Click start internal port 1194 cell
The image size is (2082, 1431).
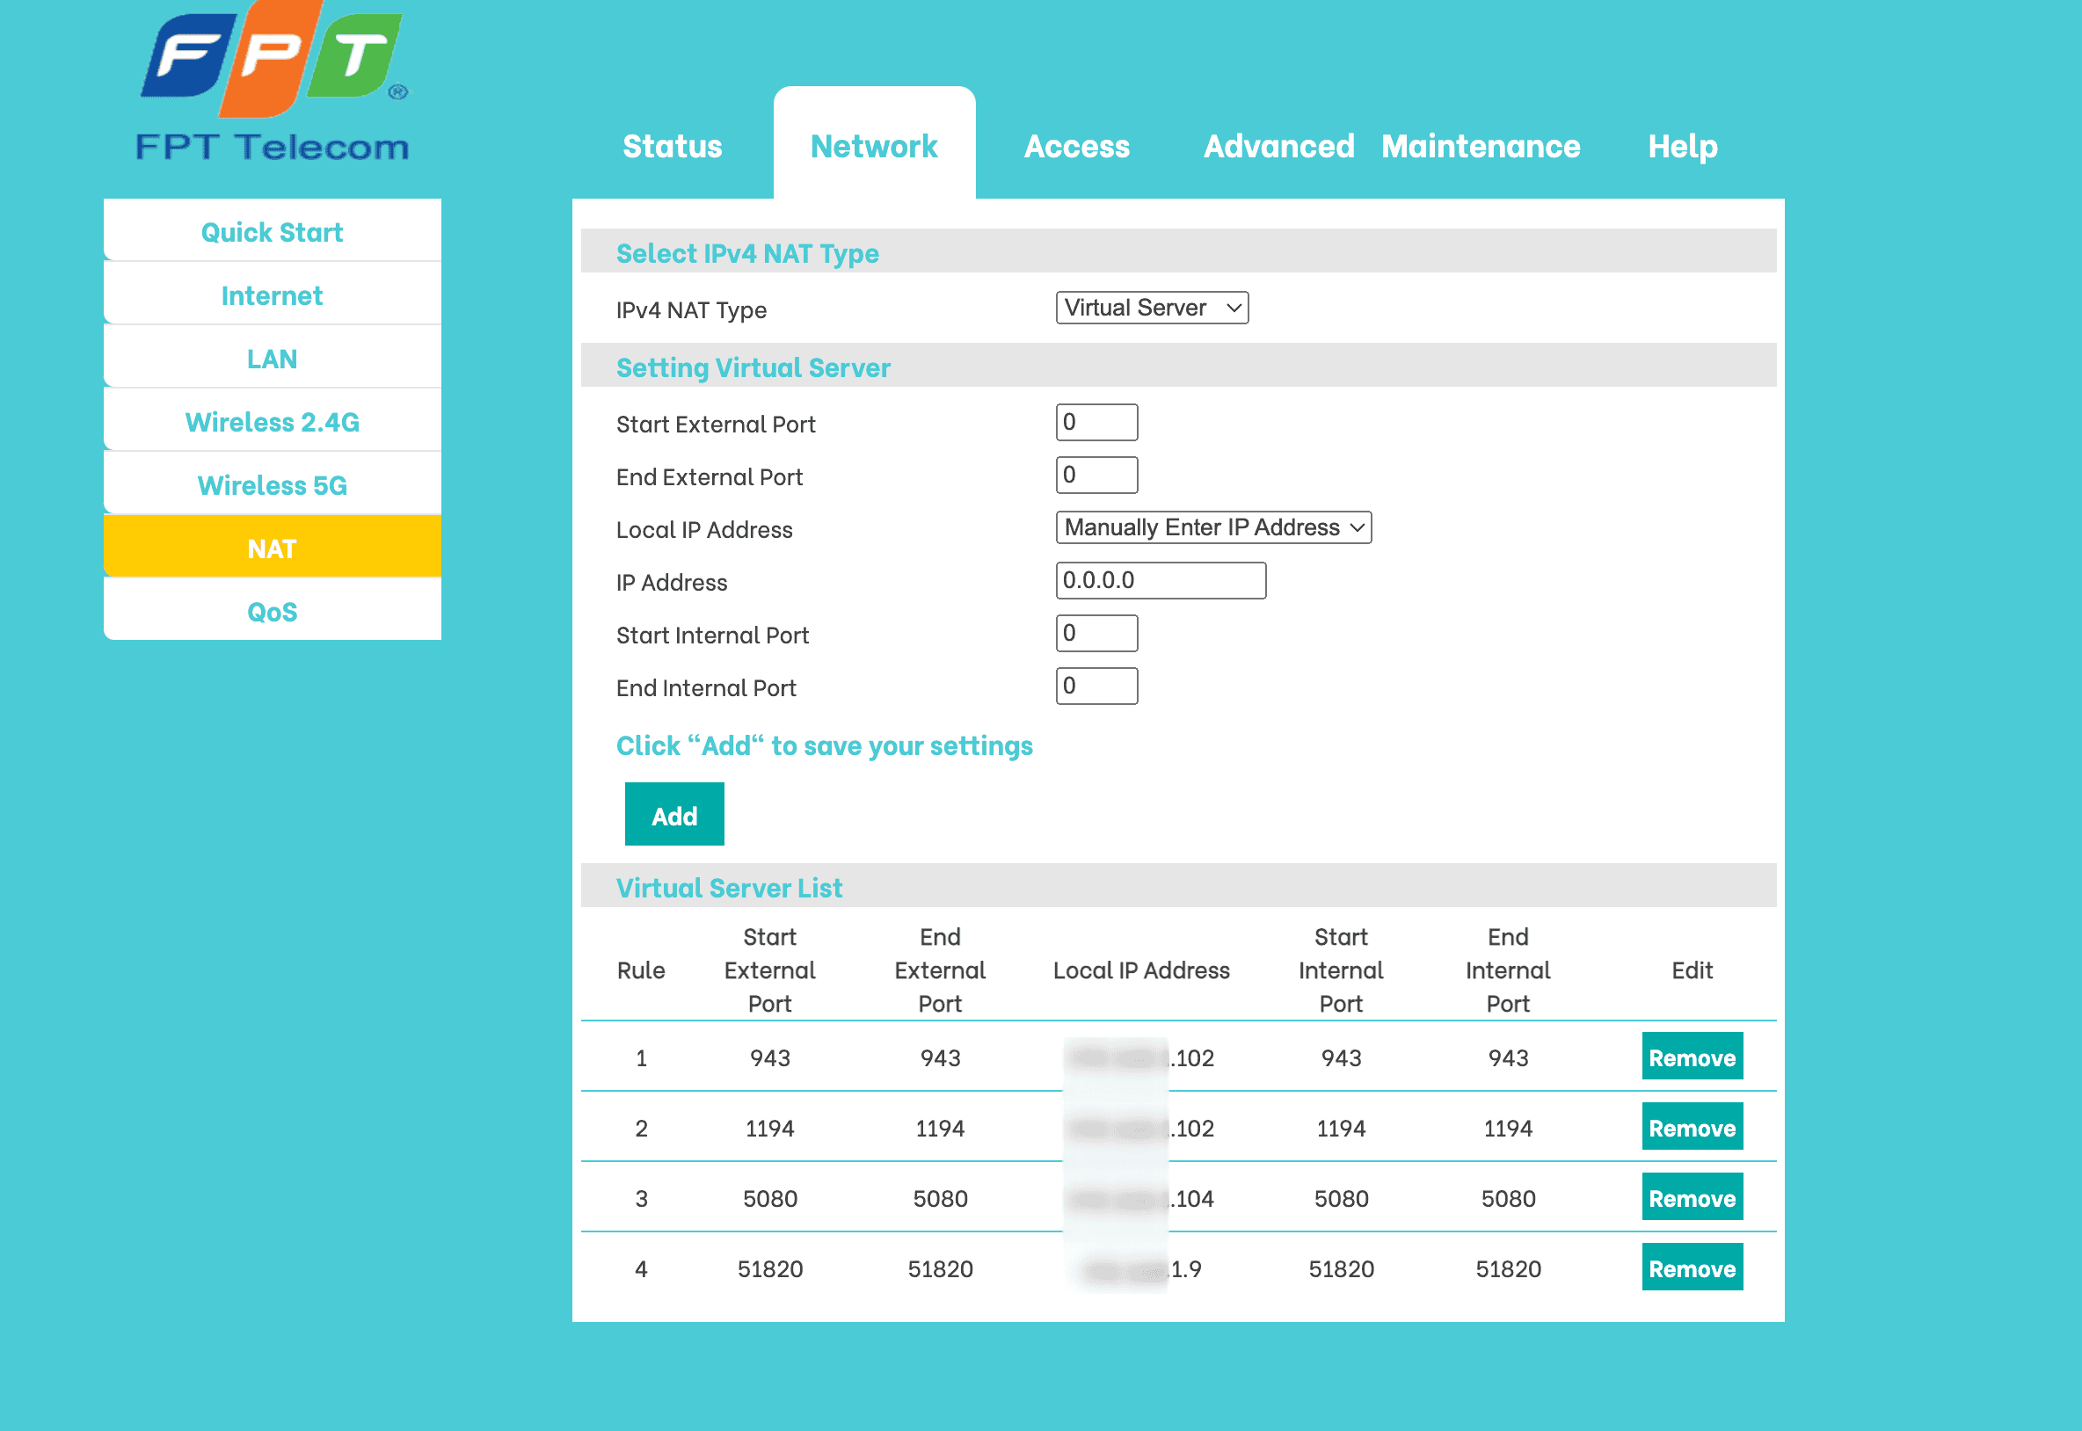pos(1341,1128)
